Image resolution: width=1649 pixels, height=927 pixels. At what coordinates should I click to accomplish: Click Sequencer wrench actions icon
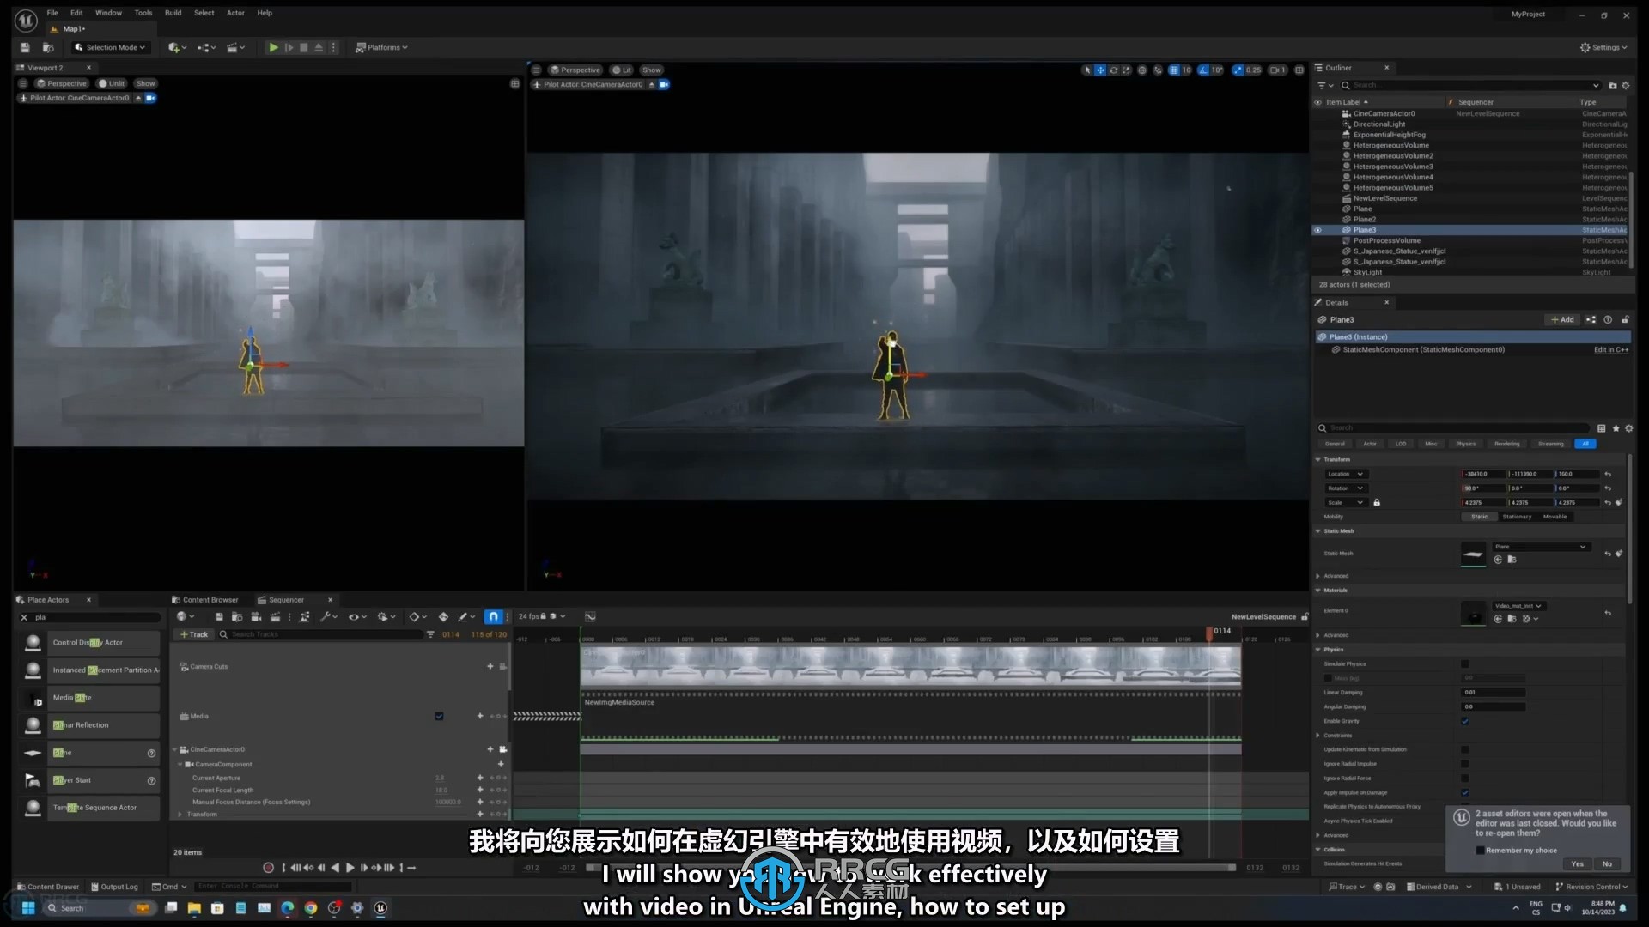329,616
